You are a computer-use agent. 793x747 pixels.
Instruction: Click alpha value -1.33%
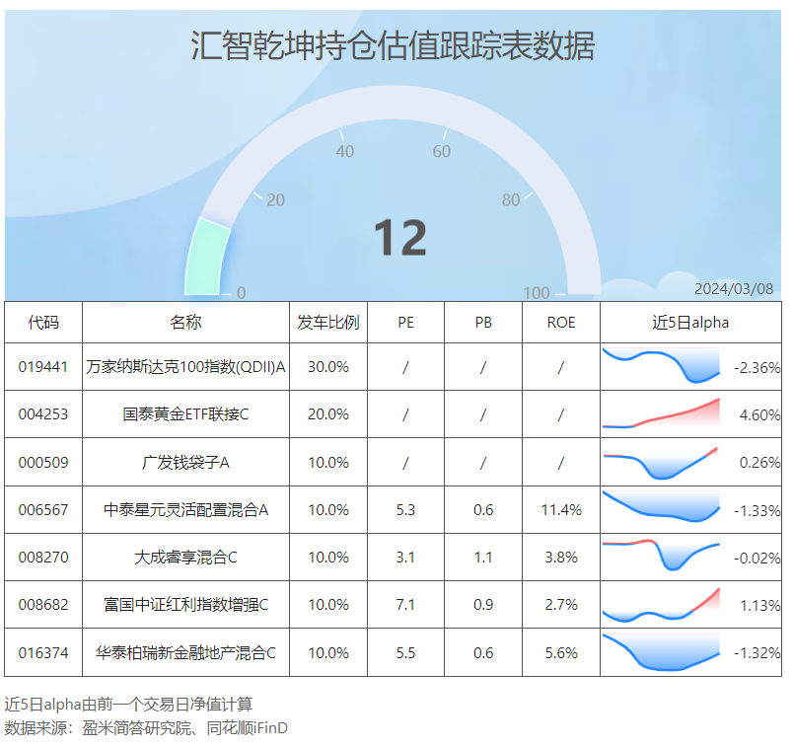757,510
